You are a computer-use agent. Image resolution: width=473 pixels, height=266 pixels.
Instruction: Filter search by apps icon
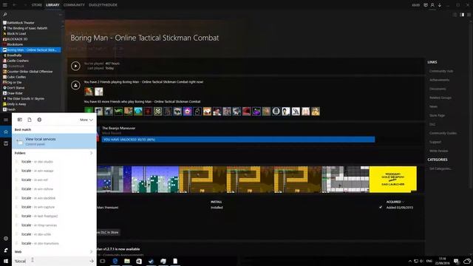20,120
